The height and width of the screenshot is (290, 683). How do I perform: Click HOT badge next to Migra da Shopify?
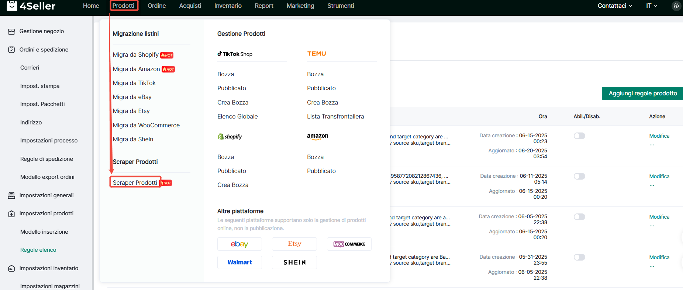pyautogui.click(x=167, y=55)
